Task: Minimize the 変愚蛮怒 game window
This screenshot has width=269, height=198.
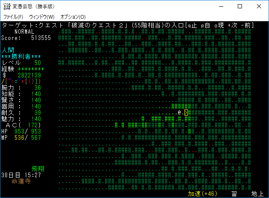Action: click(x=221, y=7)
